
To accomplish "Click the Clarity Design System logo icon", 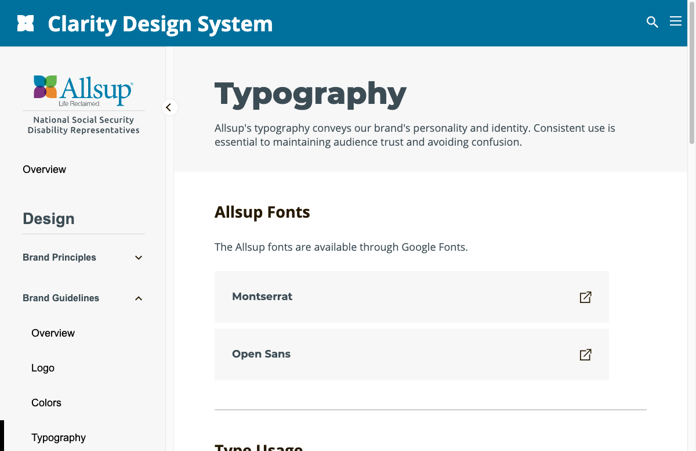I will pyautogui.click(x=26, y=23).
